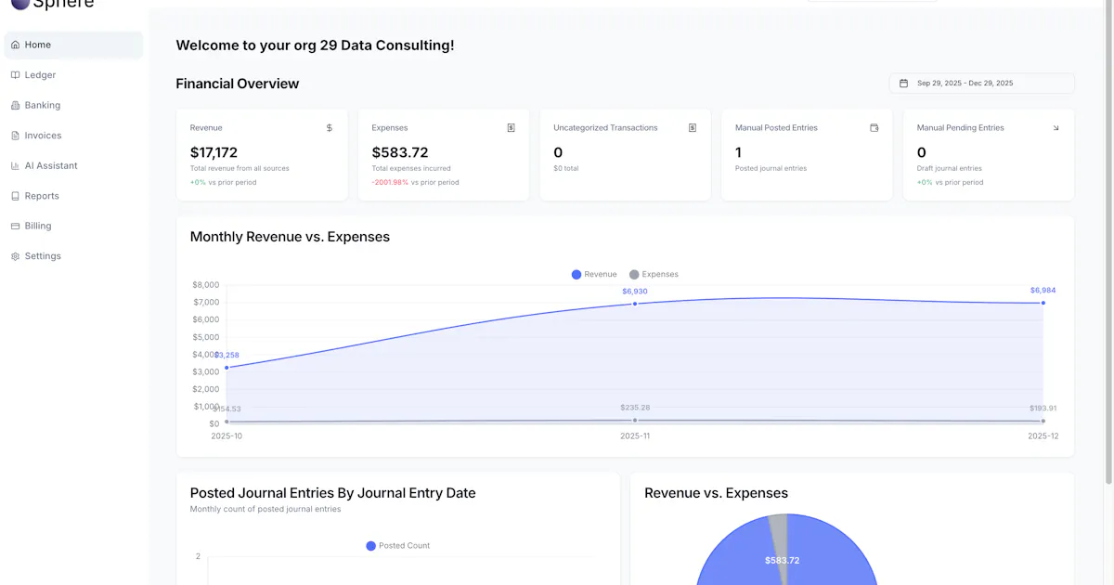The height and width of the screenshot is (585, 1114).
Task: Click the Reports icon in sidebar
Action: pos(15,196)
